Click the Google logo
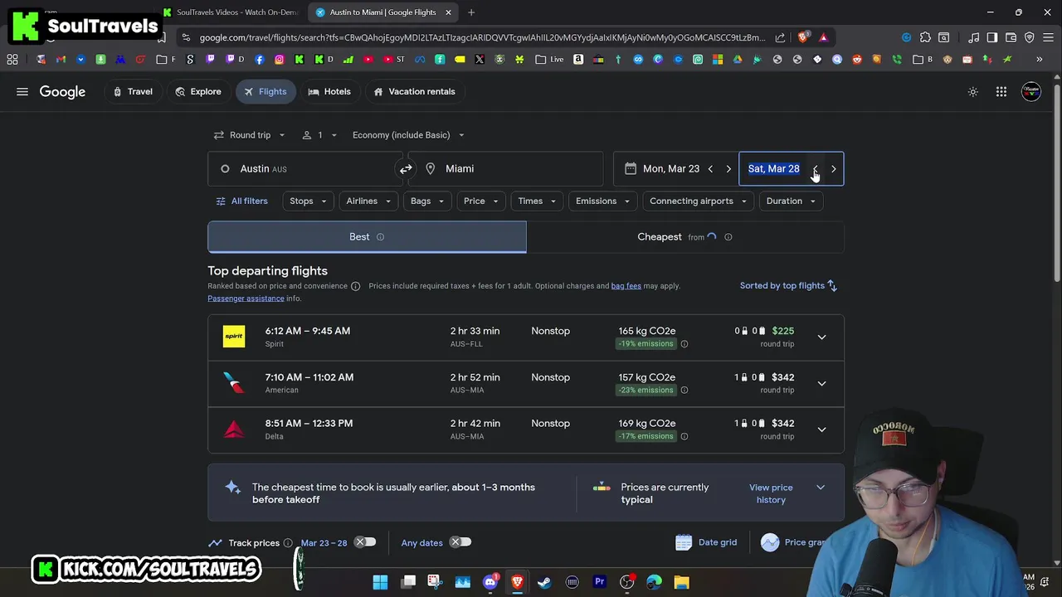Viewport: 1062px width, 597px height. pos(62,92)
